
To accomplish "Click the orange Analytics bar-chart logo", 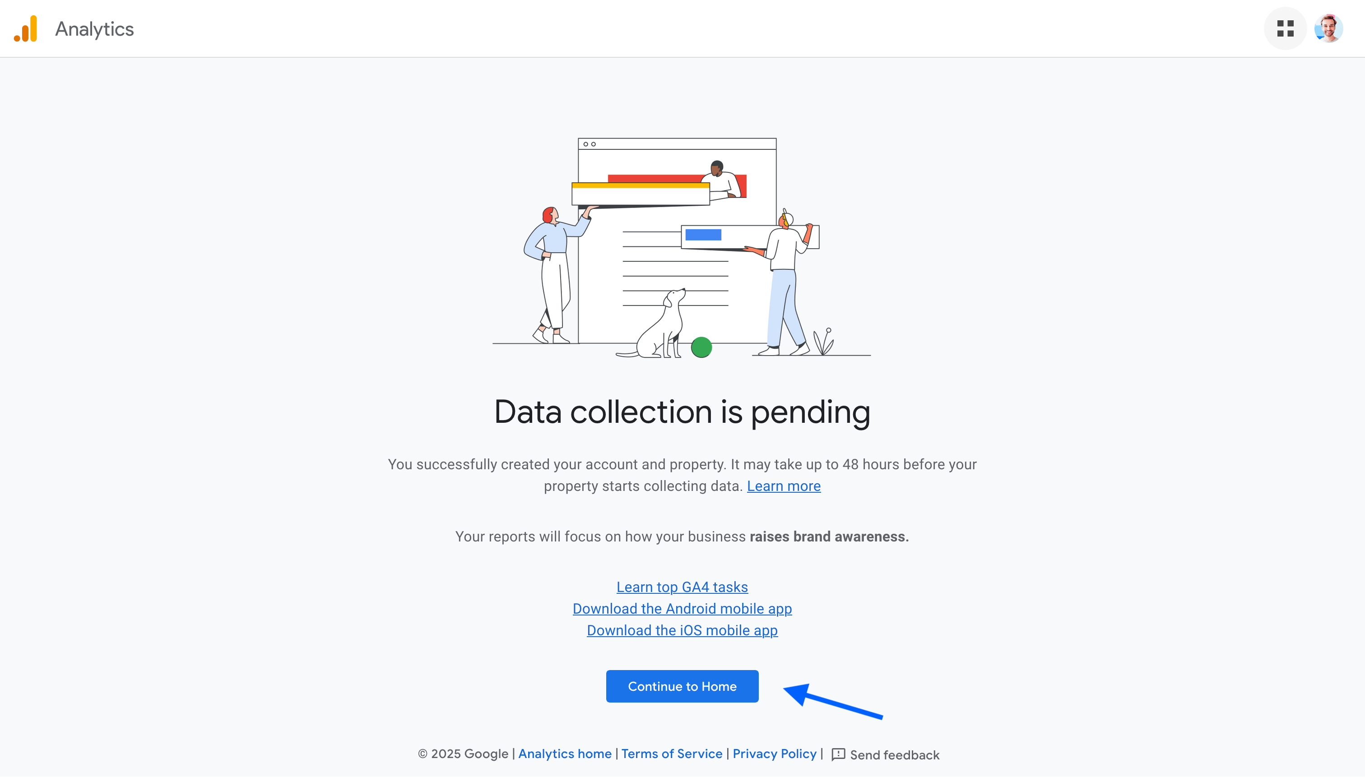I will [26, 28].
